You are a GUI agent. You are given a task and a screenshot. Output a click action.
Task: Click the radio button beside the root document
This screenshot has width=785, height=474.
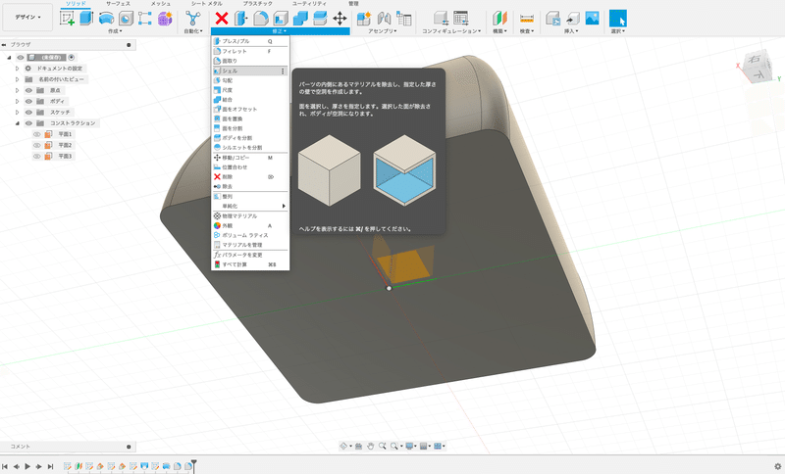tap(71, 58)
